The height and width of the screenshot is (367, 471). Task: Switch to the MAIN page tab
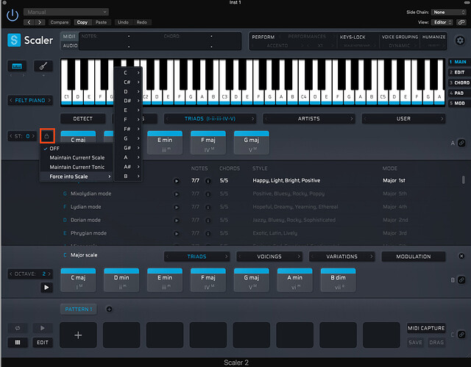pos(458,62)
